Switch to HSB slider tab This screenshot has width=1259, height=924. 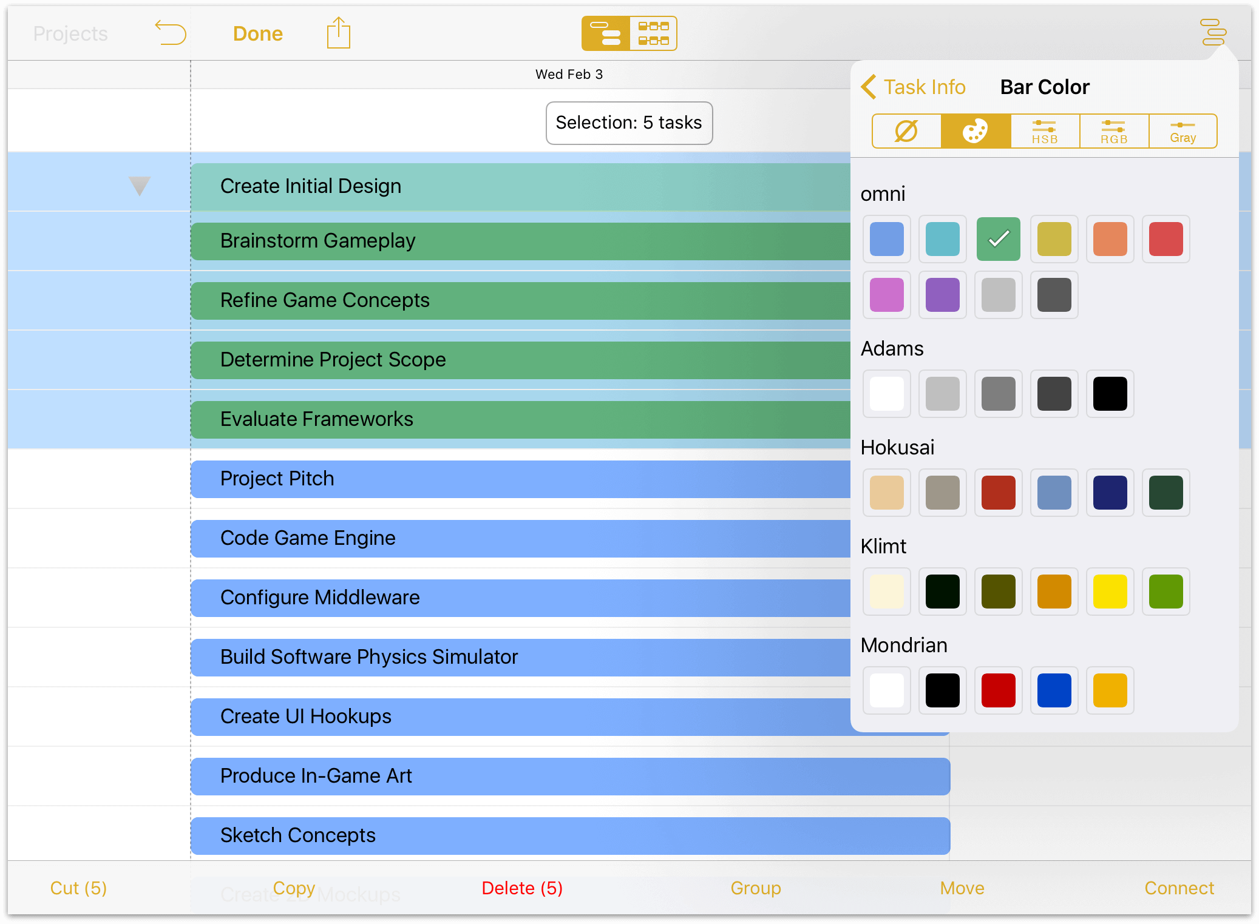click(1045, 131)
